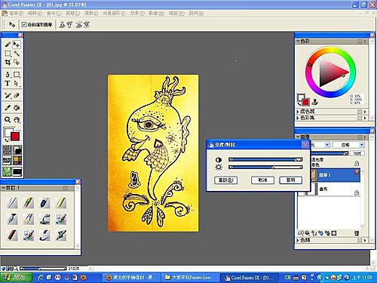377x283 pixels.
Task: Select the Pen tool in the toolbox
Action: click(8, 75)
